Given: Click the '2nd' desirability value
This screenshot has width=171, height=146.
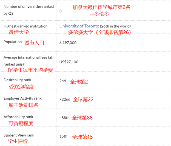Looking at the screenshot, I should point(62,81).
